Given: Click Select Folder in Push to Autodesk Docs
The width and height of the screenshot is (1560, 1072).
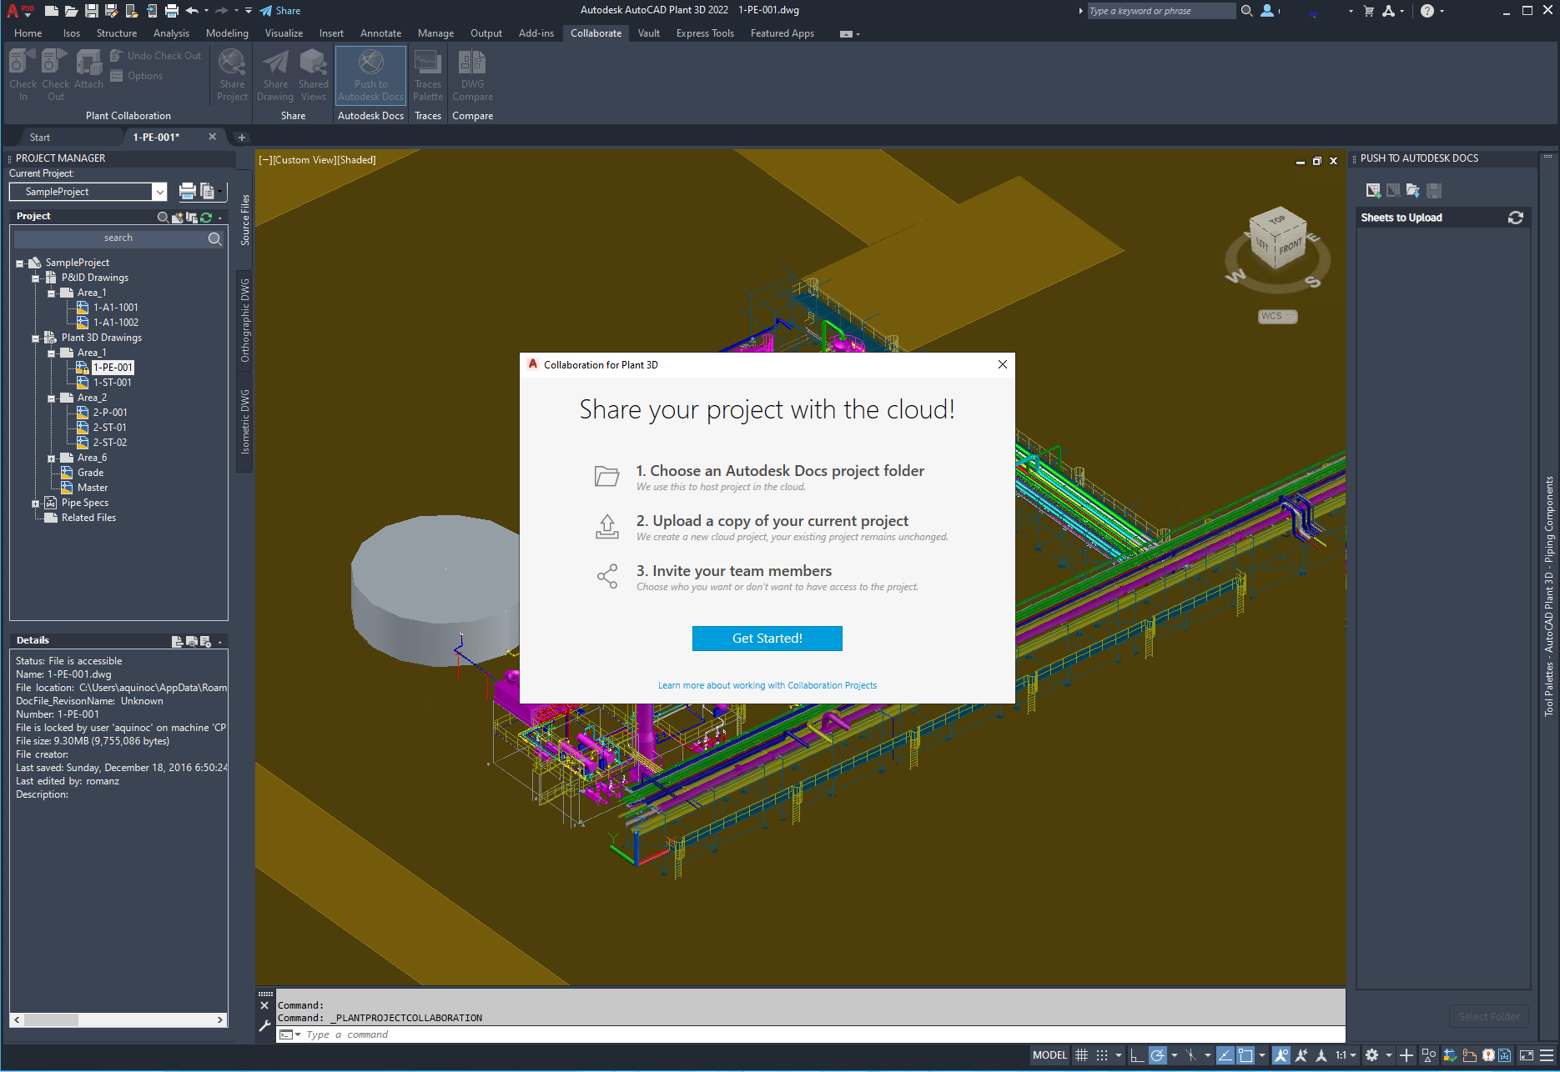Looking at the screenshot, I should [1489, 1016].
